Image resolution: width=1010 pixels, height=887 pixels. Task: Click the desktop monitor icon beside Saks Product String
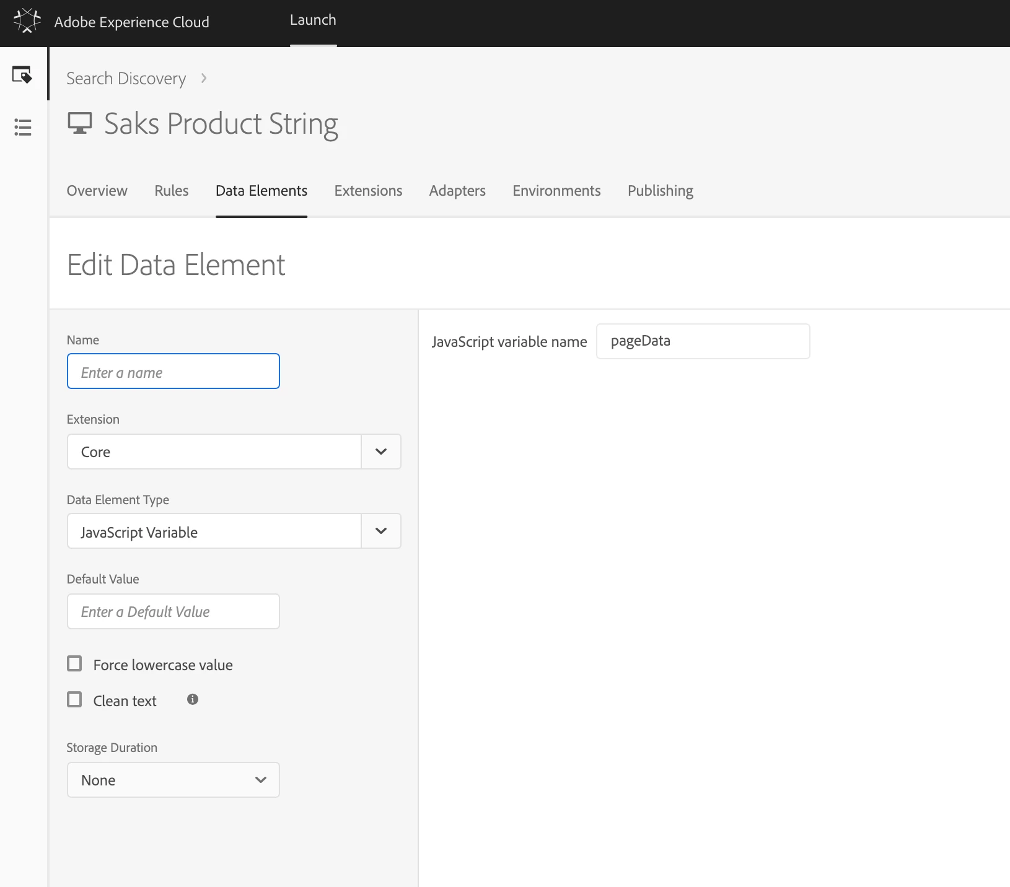click(x=80, y=123)
